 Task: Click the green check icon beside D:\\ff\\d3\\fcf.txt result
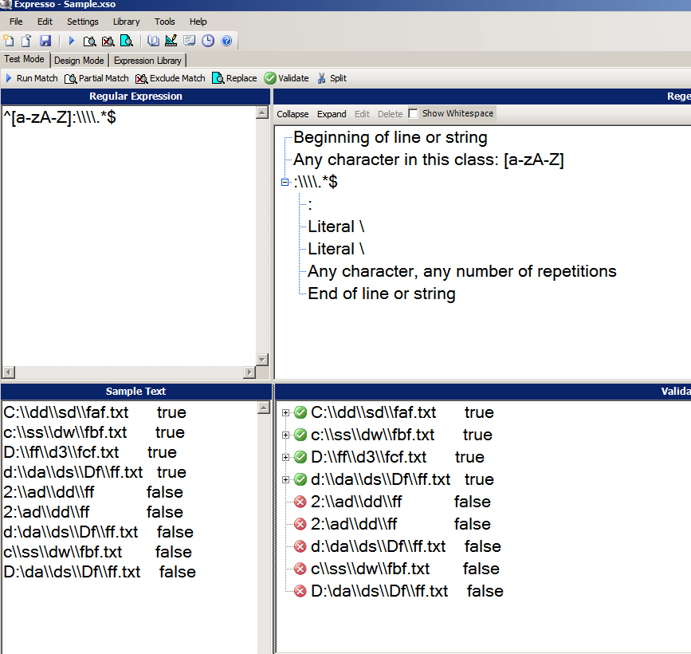pyautogui.click(x=300, y=457)
